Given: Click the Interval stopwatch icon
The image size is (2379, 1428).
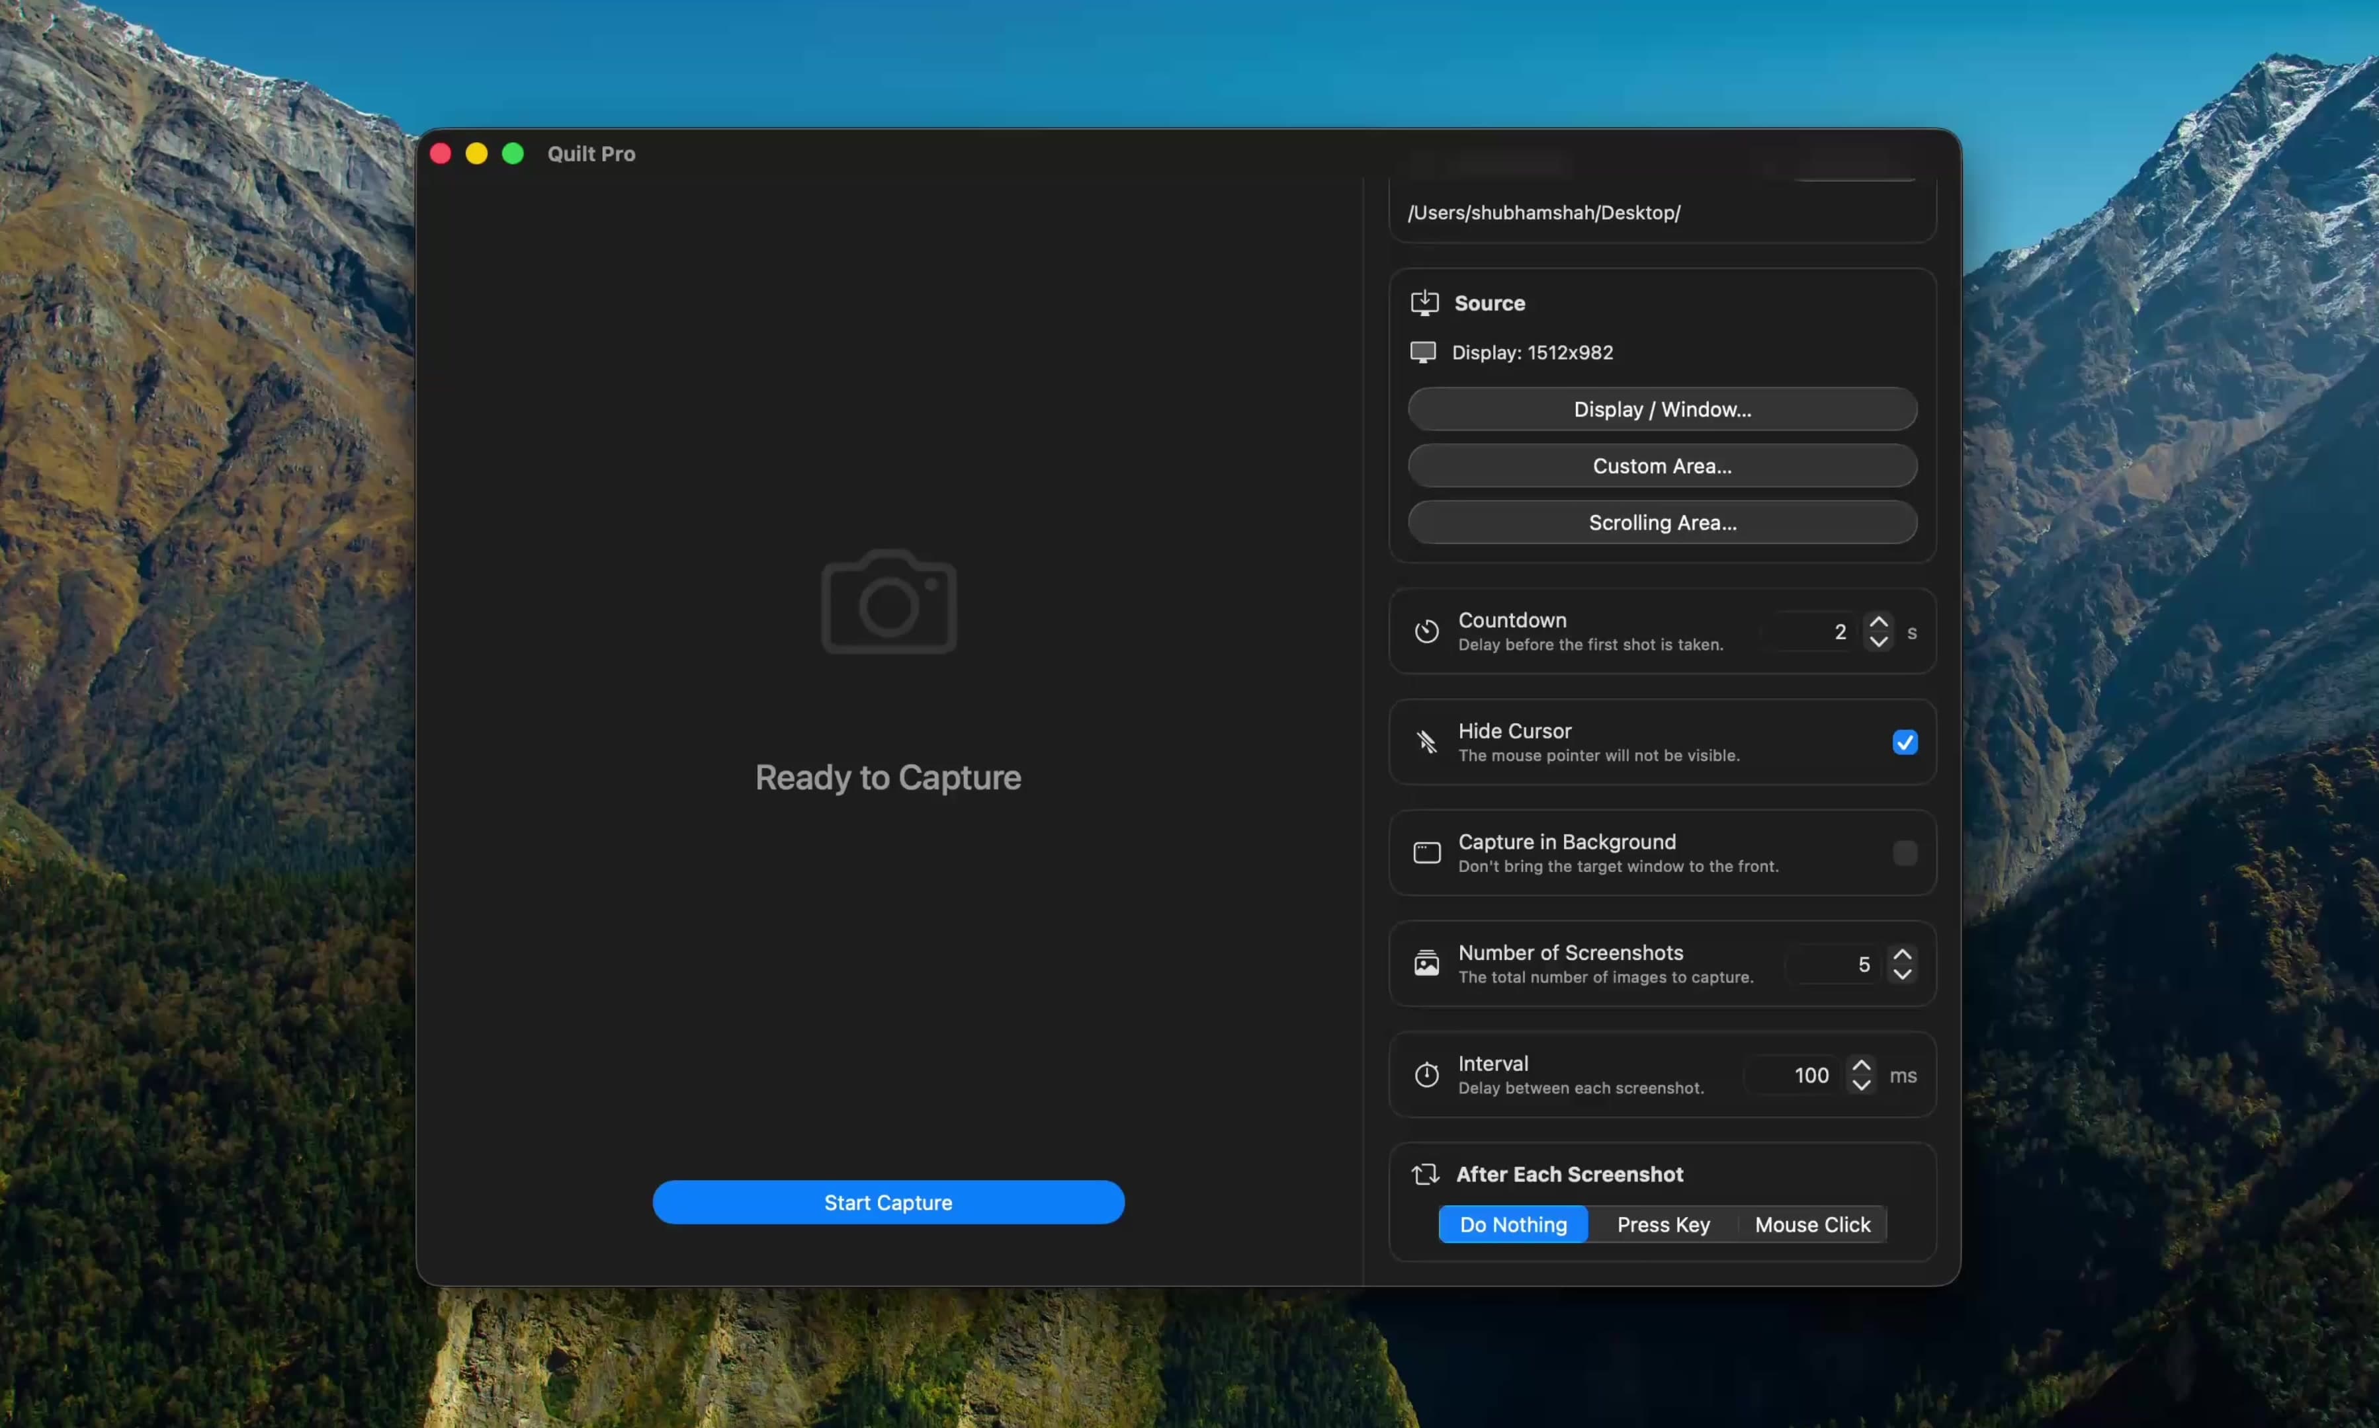Looking at the screenshot, I should (x=1427, y=1074).
